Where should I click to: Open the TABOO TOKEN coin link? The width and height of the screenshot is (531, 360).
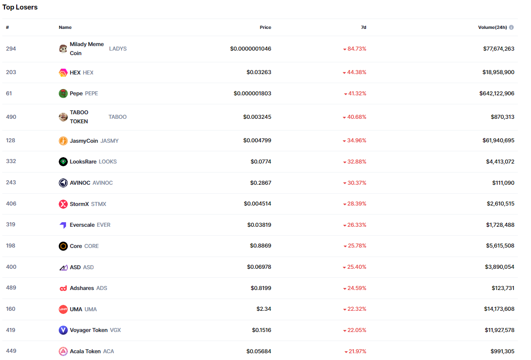(x=79, y=117)
